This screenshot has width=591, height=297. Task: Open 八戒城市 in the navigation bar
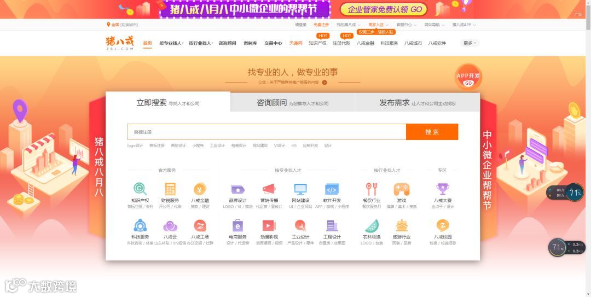click(x=413, y=43)
